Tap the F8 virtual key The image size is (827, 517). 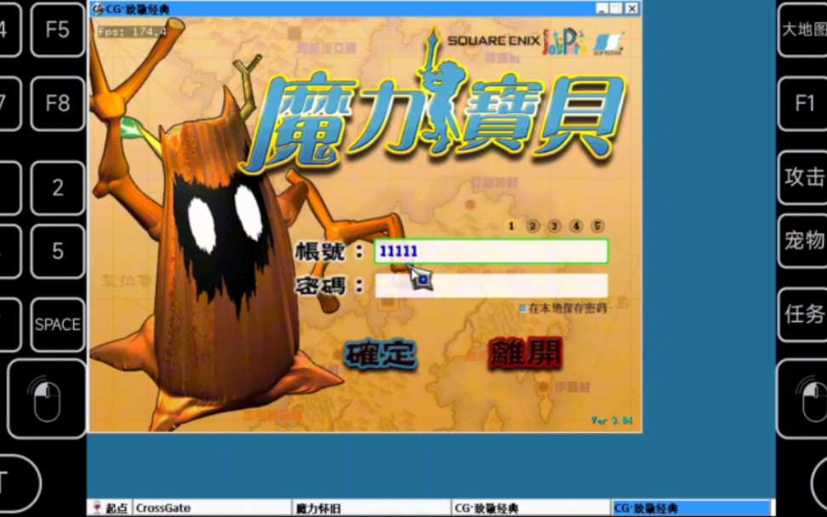57,104
